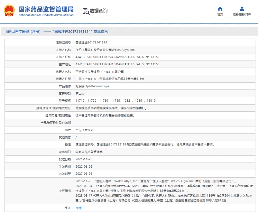Select agent name 百特医疗仪器设备（上海）有限公司
This screenshot has width=258, height=214.
coord(99,72)
